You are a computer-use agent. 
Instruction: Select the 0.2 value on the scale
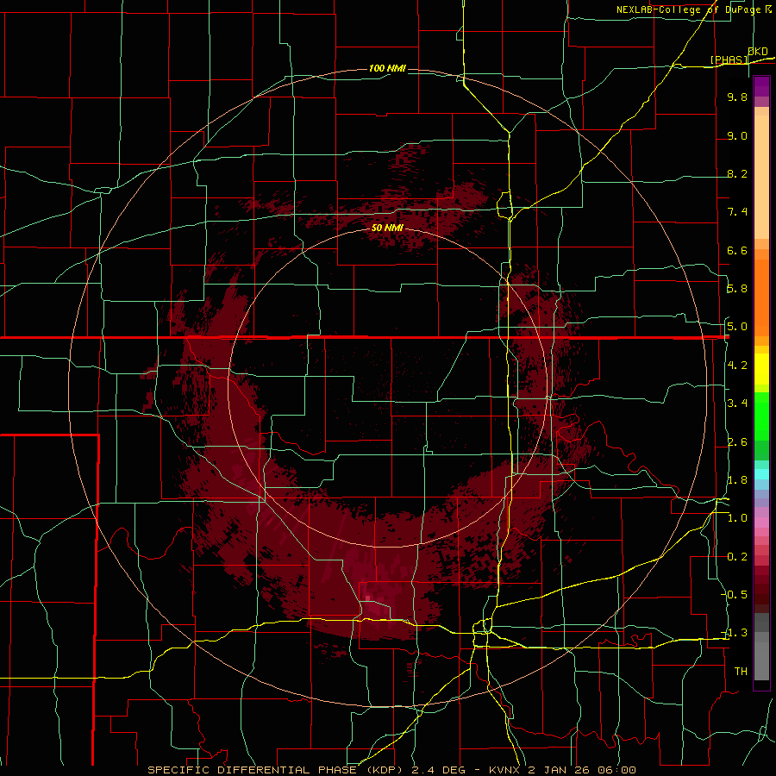point(737,557)
